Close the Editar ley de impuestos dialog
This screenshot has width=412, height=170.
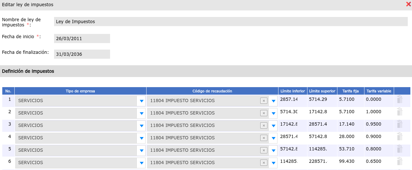tap(408, 5)
